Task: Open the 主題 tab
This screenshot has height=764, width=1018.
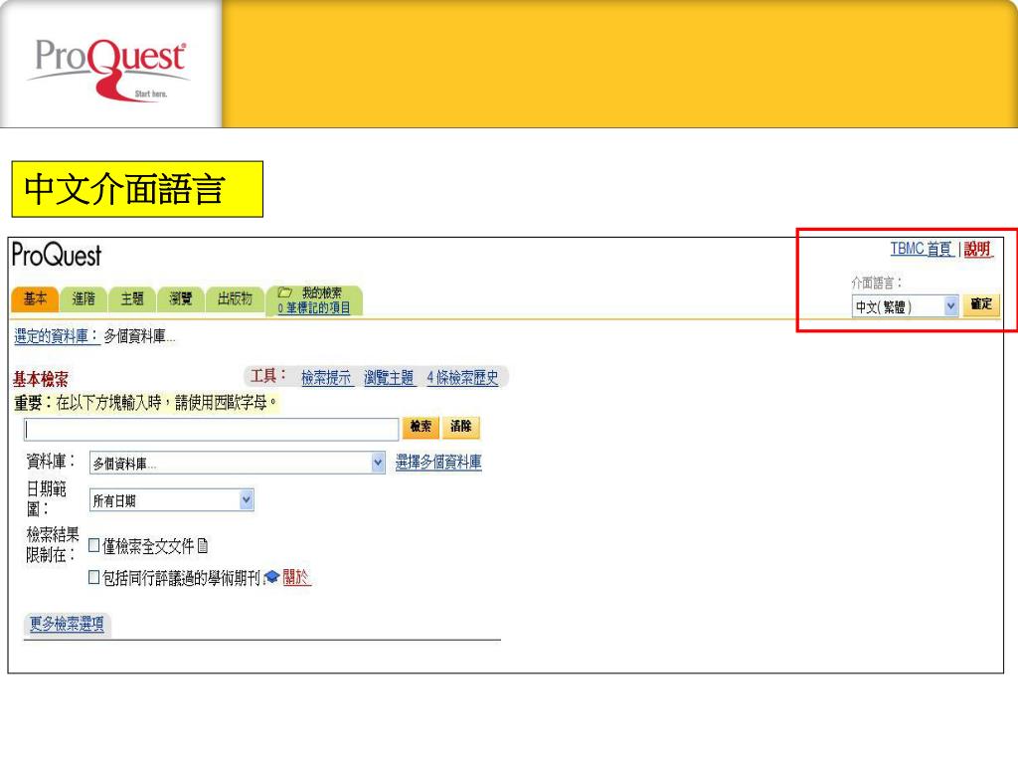Action: point(132,298)
